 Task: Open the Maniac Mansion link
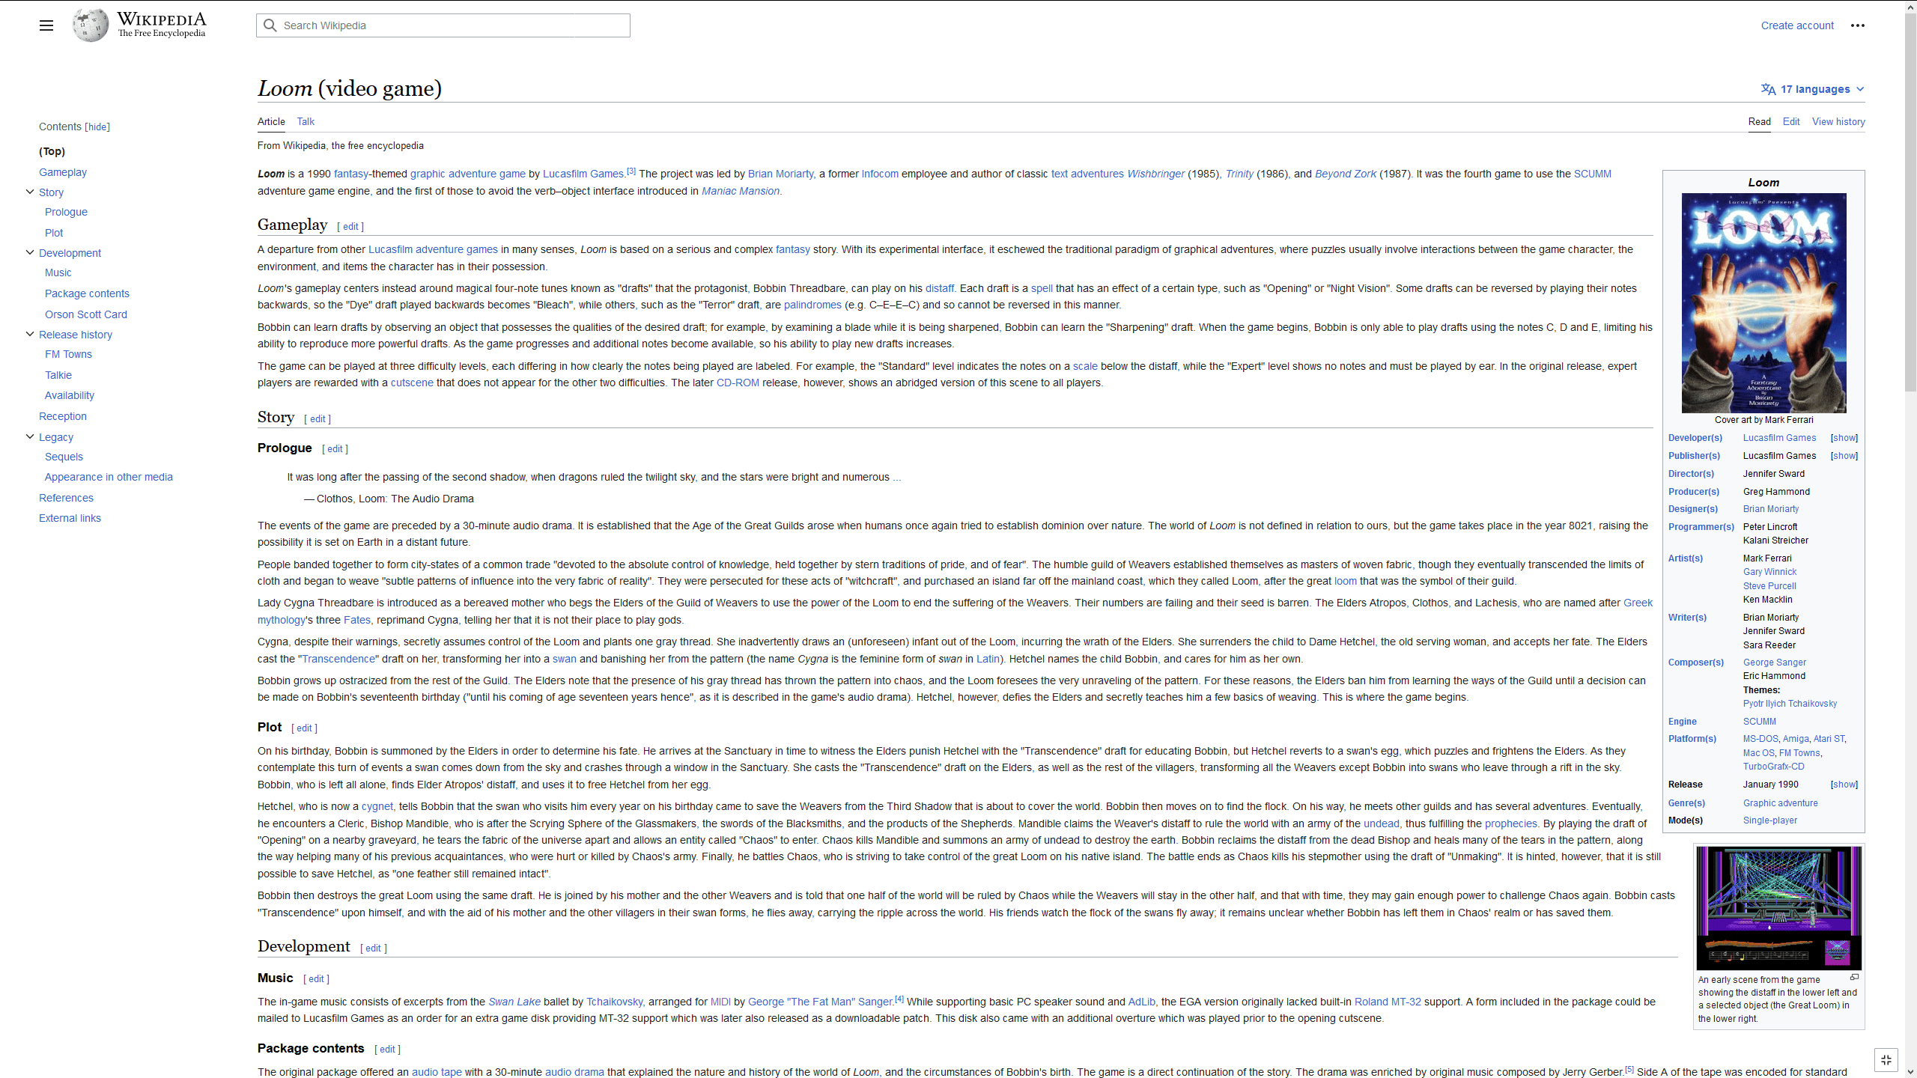[x=741, y=191]
